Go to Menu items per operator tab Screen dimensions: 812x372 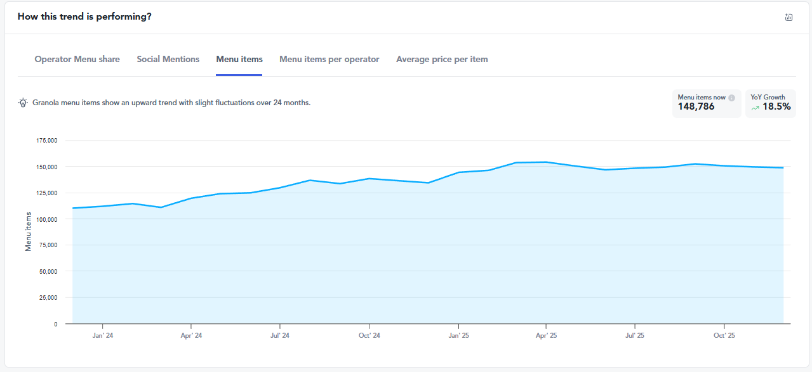(329, 59)
